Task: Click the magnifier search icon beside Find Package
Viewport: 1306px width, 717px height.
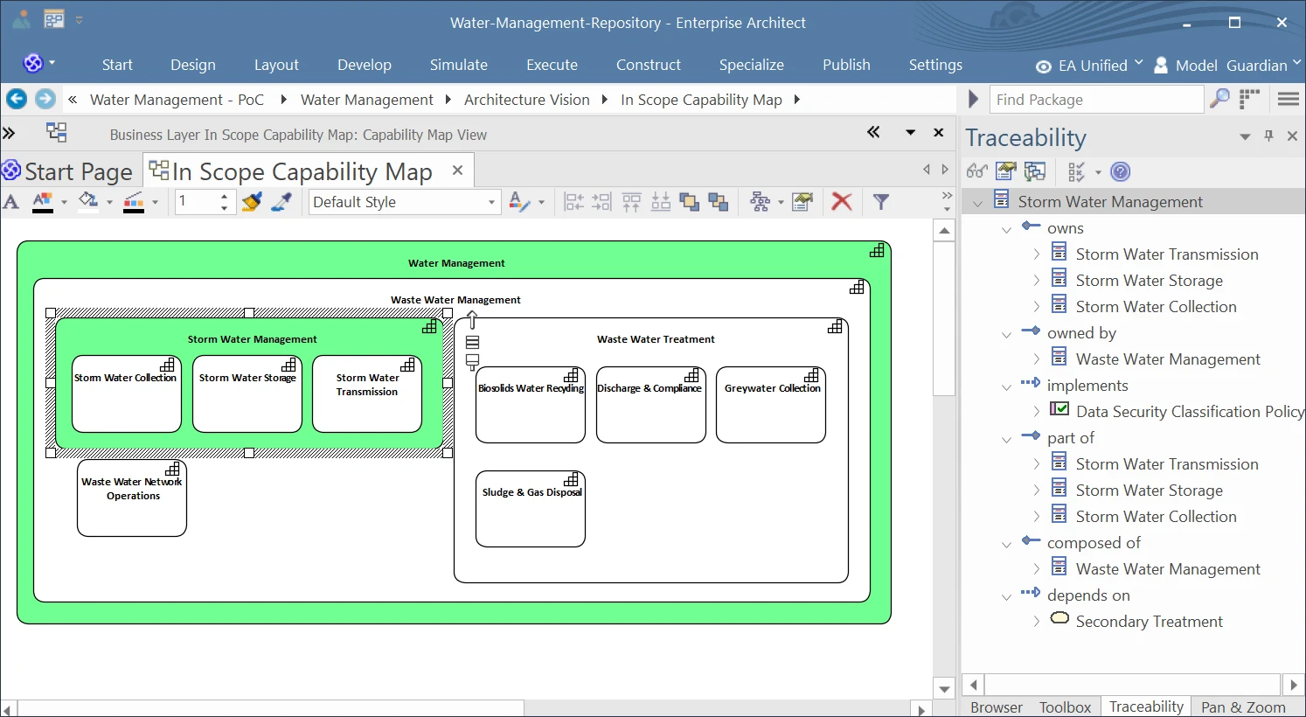Action: tap(1219, 100)
